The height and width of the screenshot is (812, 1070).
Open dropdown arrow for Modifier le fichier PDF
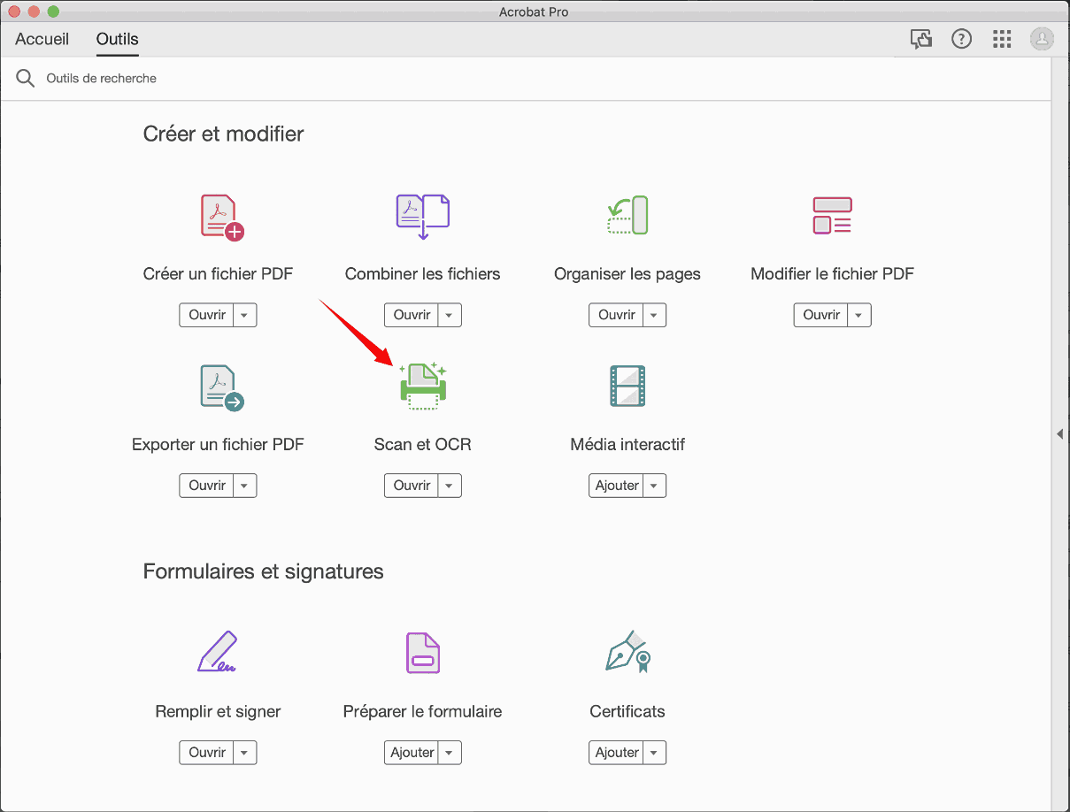click(859, 315)
